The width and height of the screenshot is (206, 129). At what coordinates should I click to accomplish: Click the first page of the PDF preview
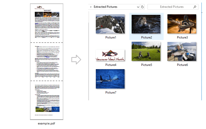[x=47, y=23]
